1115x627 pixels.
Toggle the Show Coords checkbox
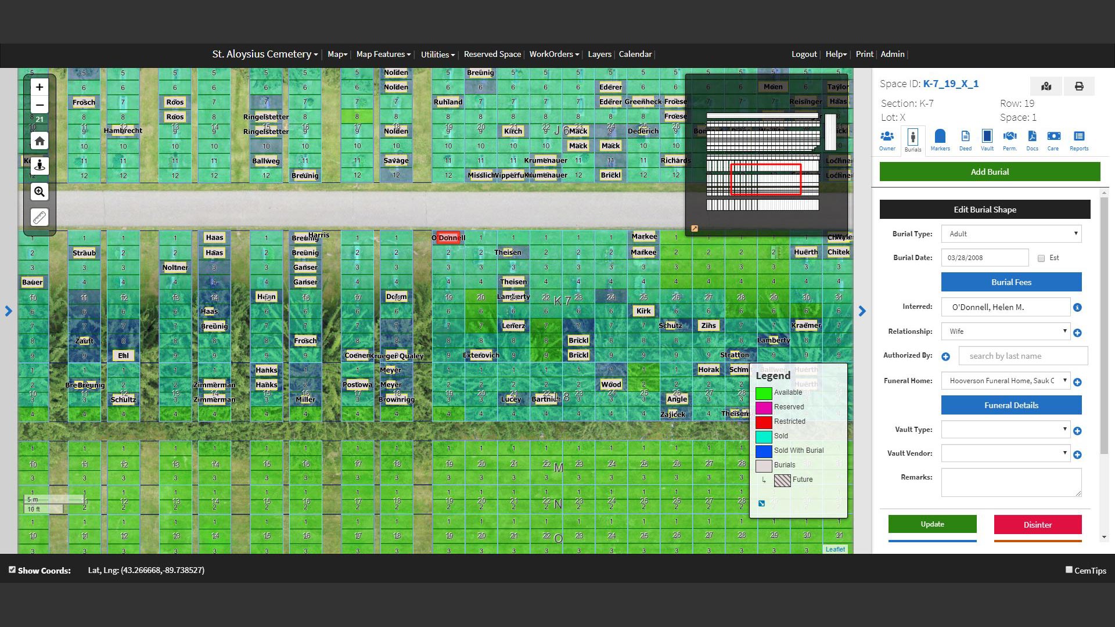(12, 570)
